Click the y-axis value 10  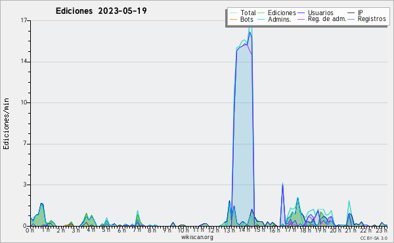[x=24, y=102]
